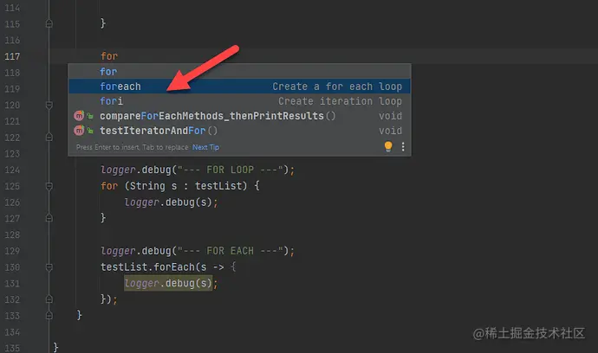Click the "--- FOR EACH ---" string literal
Image resolution: width=598 pixels, height=353 pixels.
[231, 251]
